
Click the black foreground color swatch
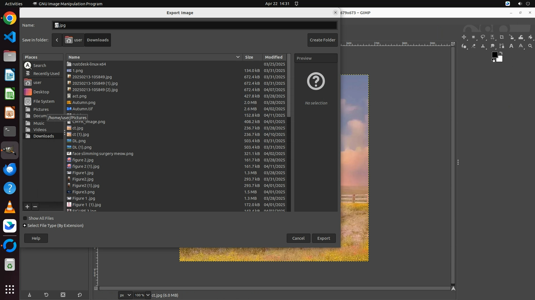point(494,55)
